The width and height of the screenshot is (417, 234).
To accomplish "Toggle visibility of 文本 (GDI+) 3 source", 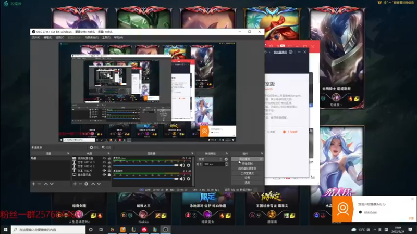I will pos(104,162).
